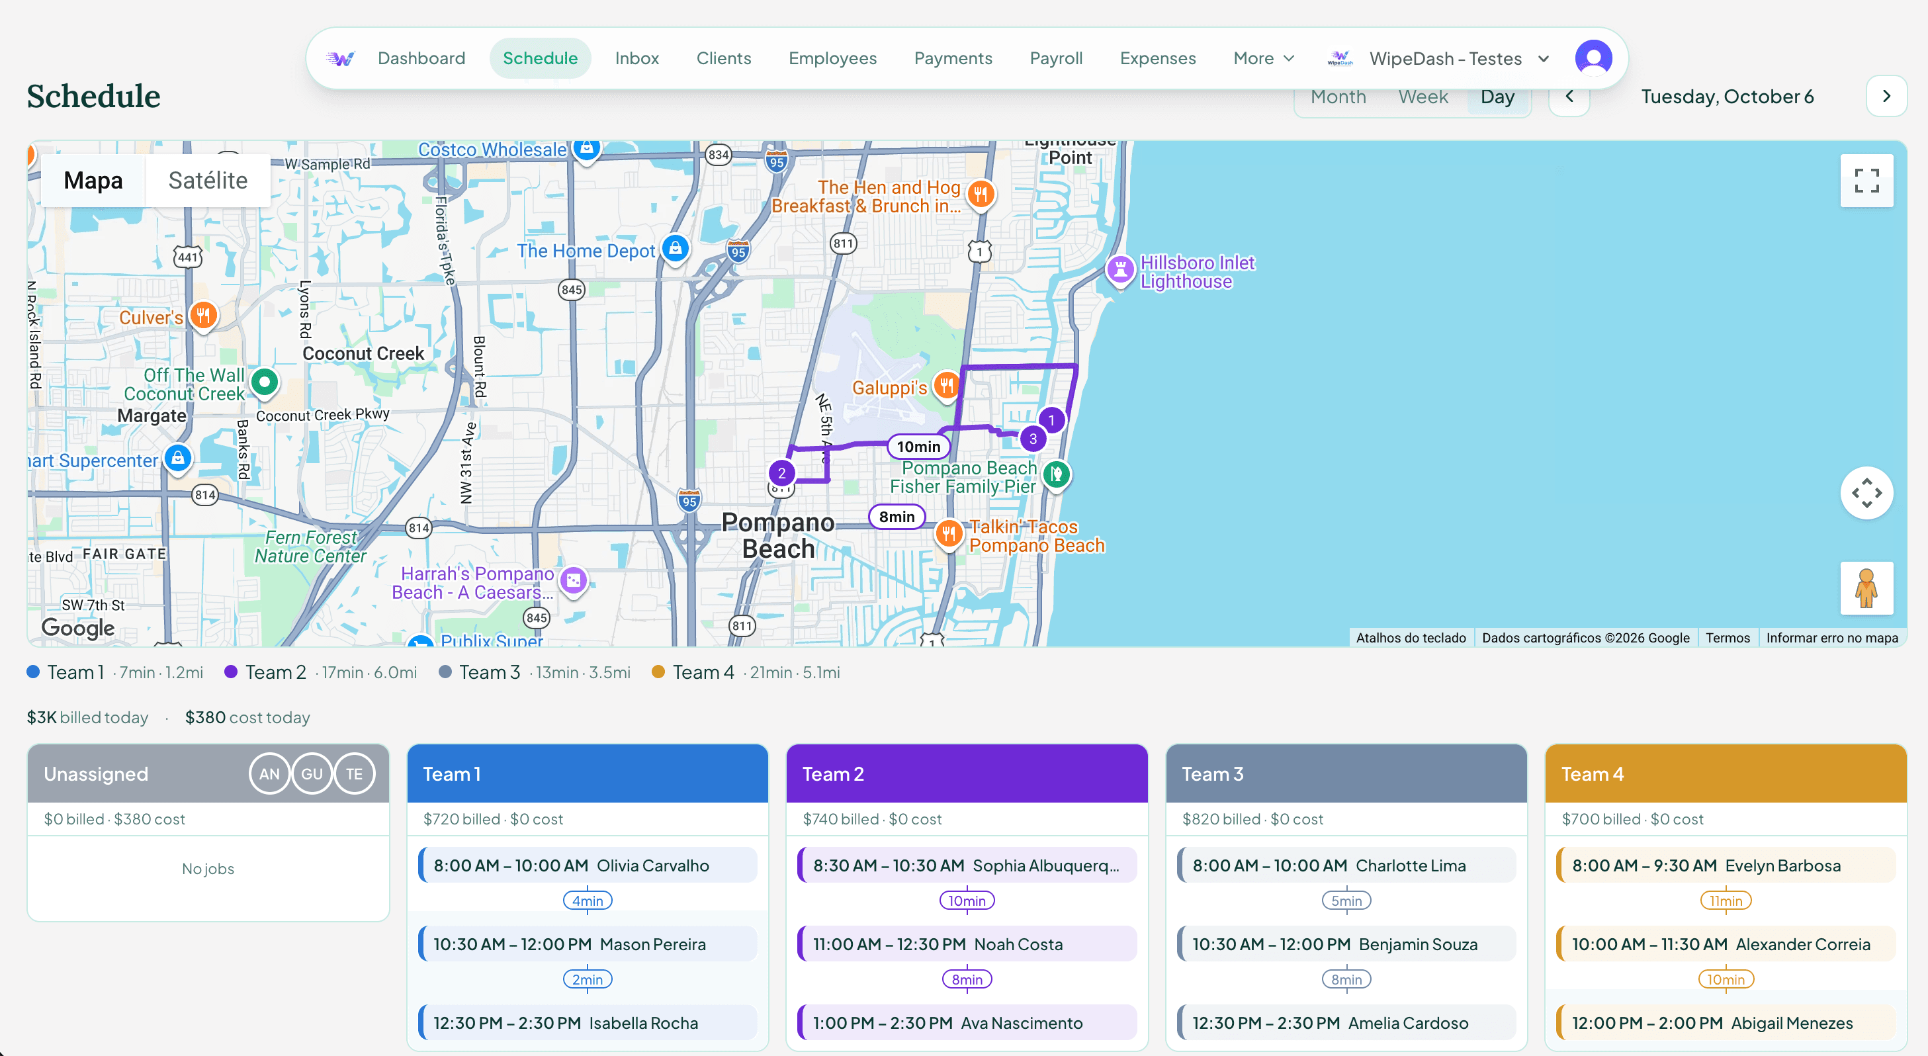The width and height of the screenshot is (1928, 1056).
Task: Go to previous day chevron
Action: tap(1569, 96)
